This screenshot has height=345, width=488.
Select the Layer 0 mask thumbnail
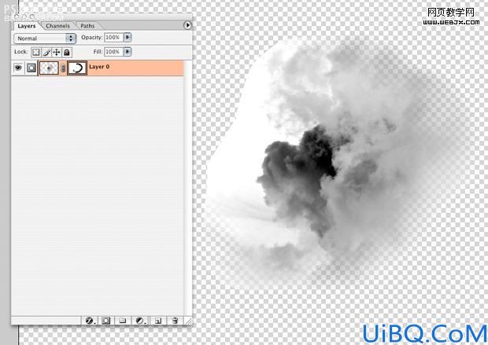(77, 68)
